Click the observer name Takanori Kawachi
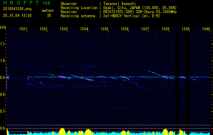The height and width of the screenshot is (135, 213). (x=120, y=4)
